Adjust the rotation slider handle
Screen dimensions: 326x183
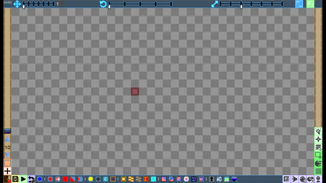pos(109,7)
